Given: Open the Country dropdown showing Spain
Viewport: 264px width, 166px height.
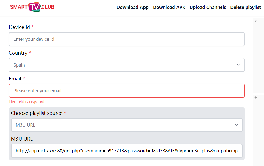Looking at the screenshot, I should 127,65.
